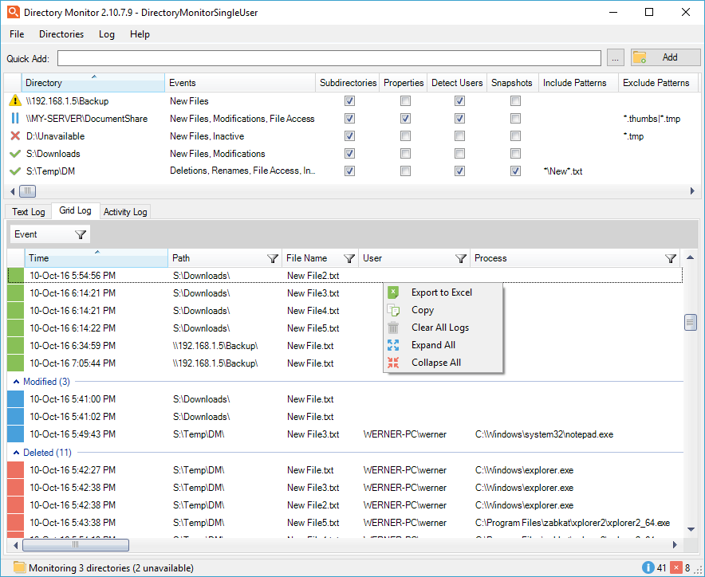Open the File menu
The width and height of the screenshot is (705, 577).
click(x=17, y=34)
